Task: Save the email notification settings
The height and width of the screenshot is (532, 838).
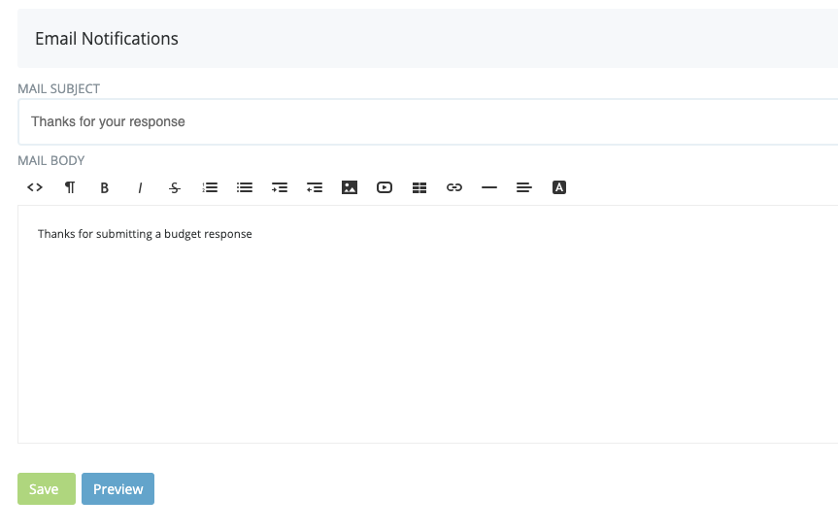Action: tap(47, 488)
